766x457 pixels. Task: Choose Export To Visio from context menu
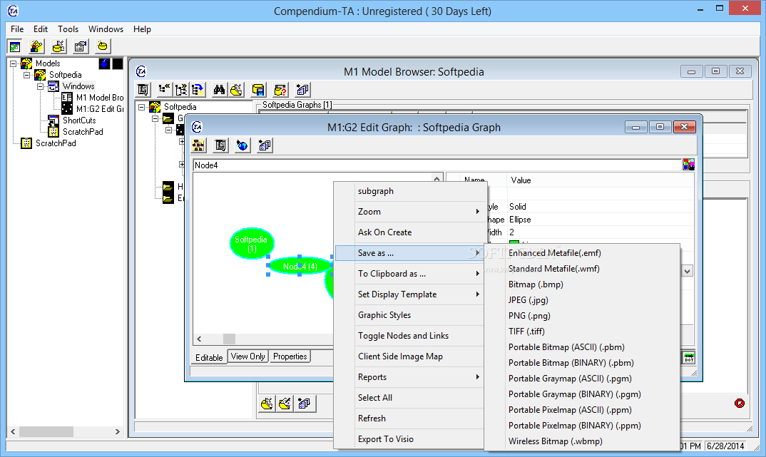(x=409, y=439)
